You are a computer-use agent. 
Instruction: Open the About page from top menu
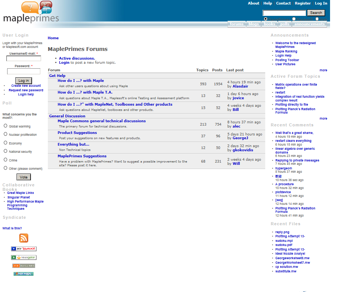tap(254, 3)
